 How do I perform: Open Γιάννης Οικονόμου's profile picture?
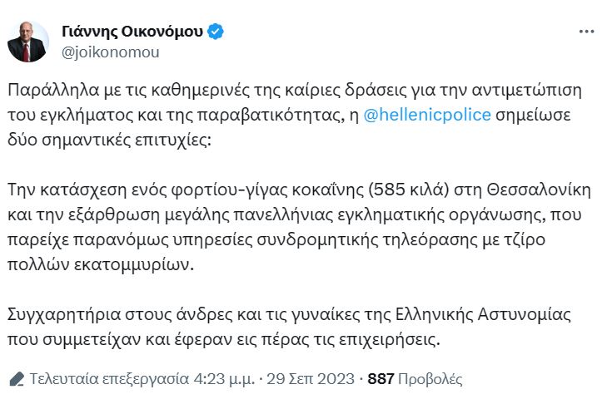point(28,42)
